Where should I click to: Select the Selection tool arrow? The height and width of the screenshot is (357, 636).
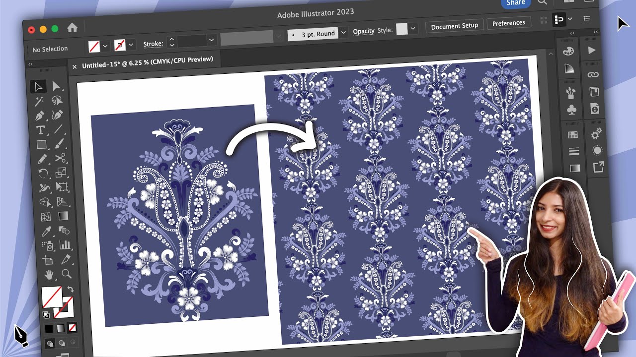click(x=38, y=87)
